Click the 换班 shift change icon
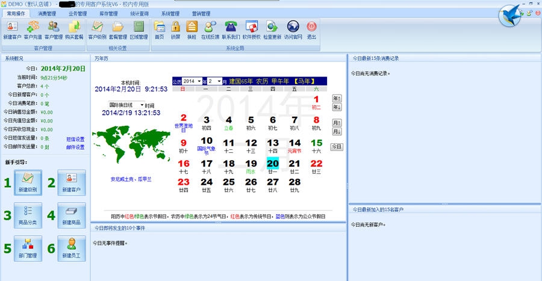 click(192, 30)
